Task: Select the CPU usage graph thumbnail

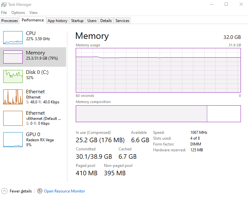Action: click(13, 38)
